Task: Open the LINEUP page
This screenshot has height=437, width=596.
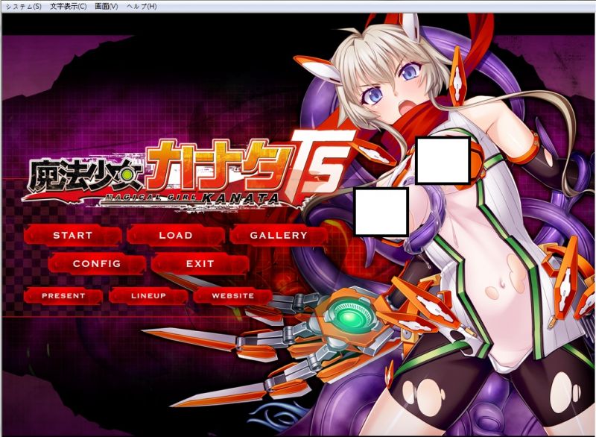Action: pyautogui.click(x=148, y=295)
